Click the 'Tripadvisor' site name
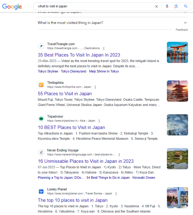 coord(55,116)
